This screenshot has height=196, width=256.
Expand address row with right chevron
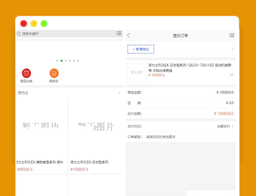tap(232, 49)
